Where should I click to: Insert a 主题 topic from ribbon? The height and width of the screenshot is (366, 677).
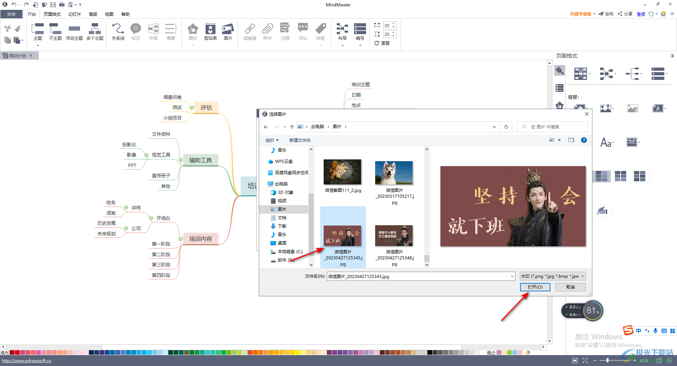click(x=38, y=32)
